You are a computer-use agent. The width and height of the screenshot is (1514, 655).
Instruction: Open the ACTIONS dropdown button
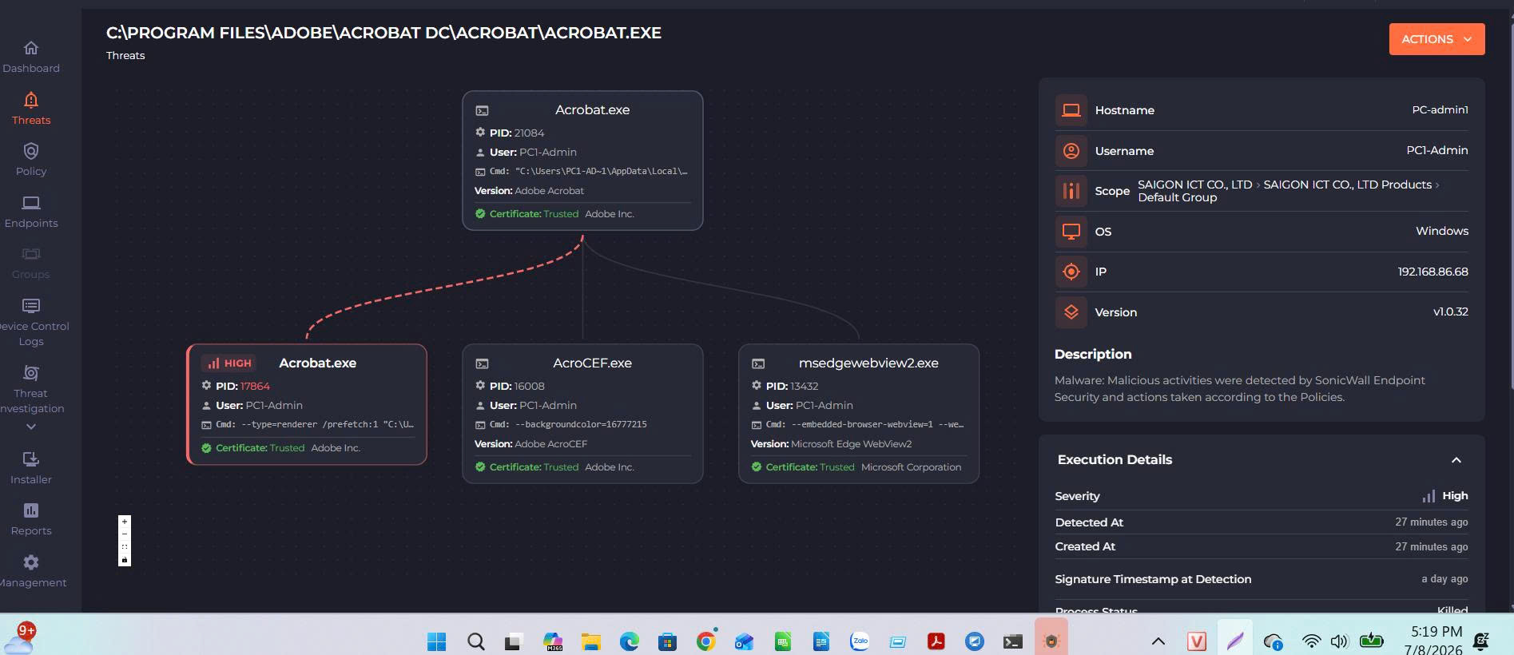(x=1437, y=39)
